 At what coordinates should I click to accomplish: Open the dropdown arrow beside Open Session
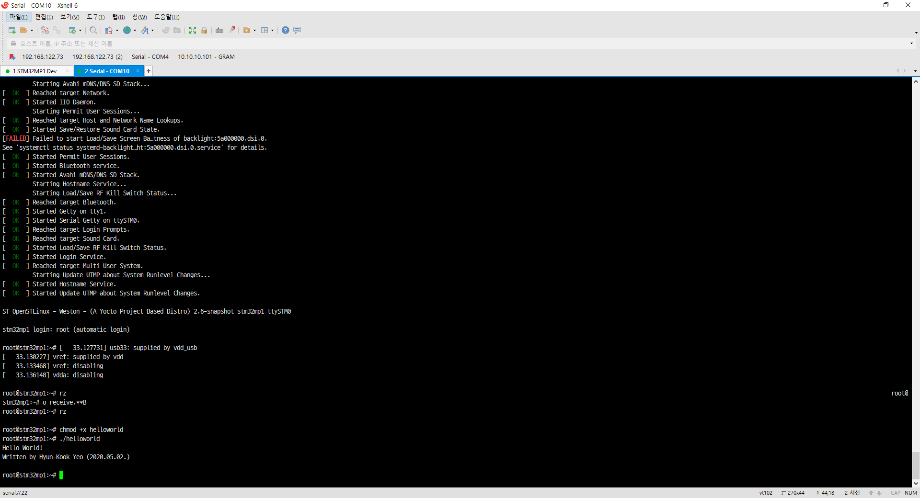click(x=32, y=30)
